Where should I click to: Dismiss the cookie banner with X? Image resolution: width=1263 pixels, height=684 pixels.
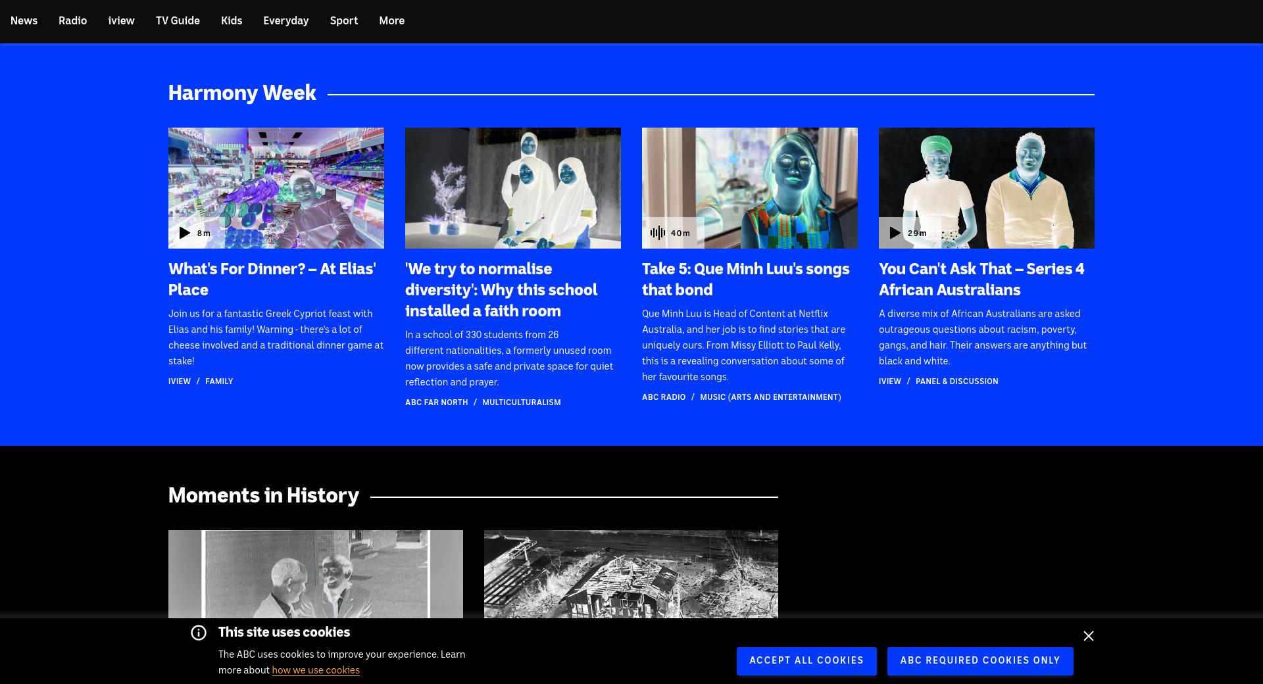(x=1089, y=636)
